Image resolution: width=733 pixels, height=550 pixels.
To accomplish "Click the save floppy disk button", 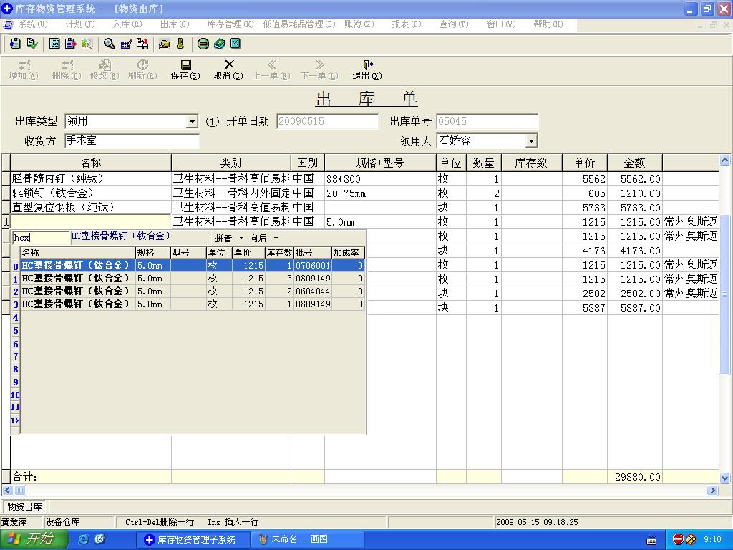I will [185, 69].
